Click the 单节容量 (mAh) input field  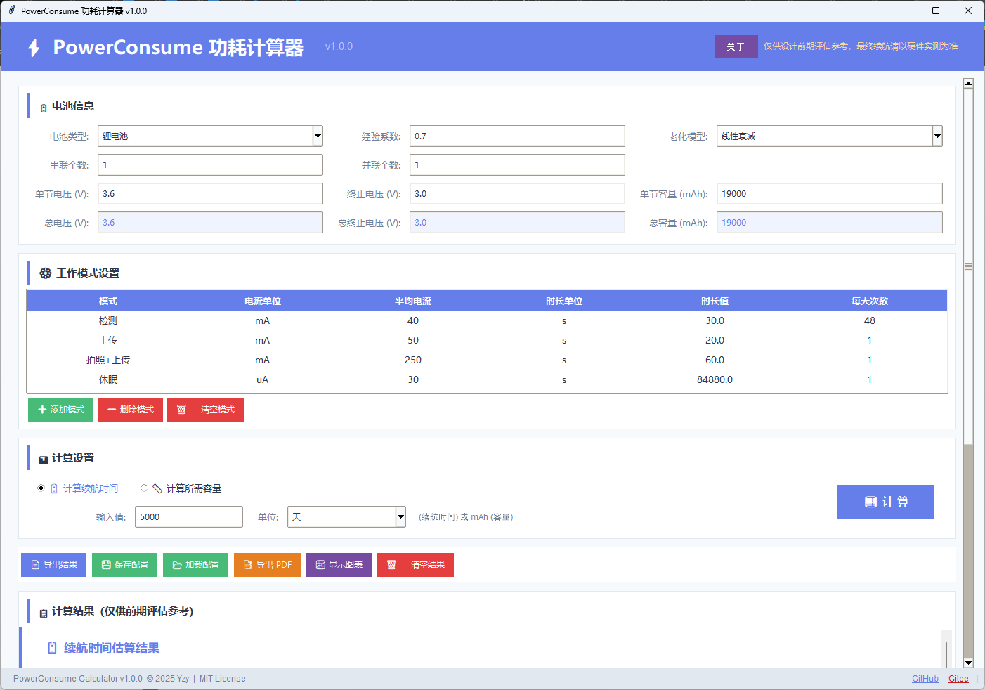click(829, 194)
